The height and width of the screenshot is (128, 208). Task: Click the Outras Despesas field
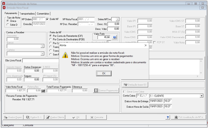click(32, 71)
